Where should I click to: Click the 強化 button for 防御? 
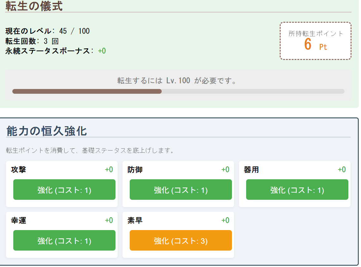(x=180, y=190)
